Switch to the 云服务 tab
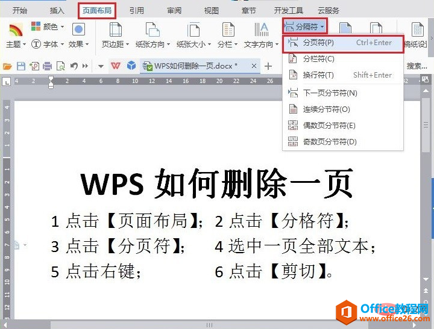Screen dimensions: 434x329 coord(329,10)
